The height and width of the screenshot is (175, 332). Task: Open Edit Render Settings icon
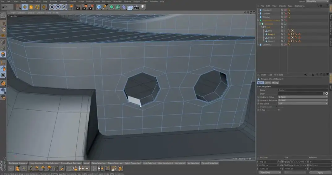click(91, 7)
